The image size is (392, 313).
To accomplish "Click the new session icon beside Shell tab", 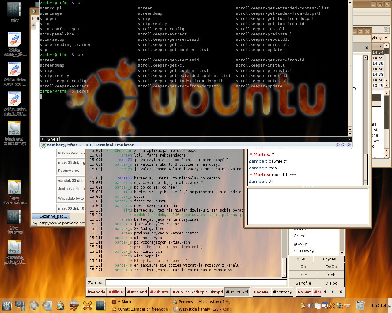I will pyautogui.click(x=43, y=139).
